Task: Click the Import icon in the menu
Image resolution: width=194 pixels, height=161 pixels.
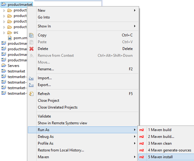Action: click(x=31, y=78)
